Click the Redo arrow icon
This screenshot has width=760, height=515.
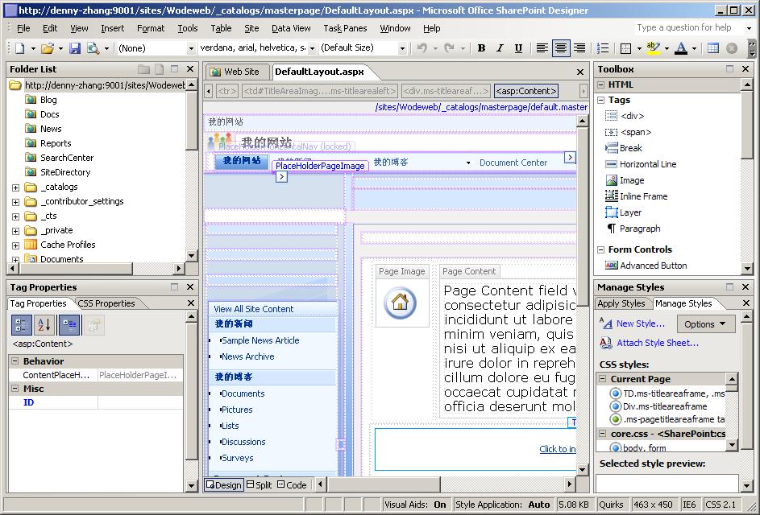450,48
